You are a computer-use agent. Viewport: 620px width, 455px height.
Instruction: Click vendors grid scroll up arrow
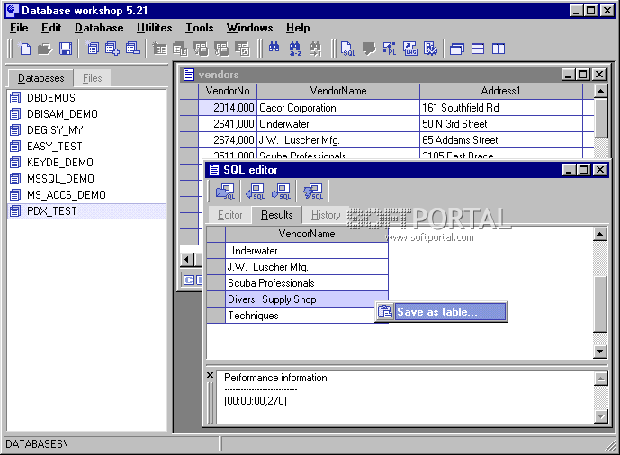click(601, 91)
